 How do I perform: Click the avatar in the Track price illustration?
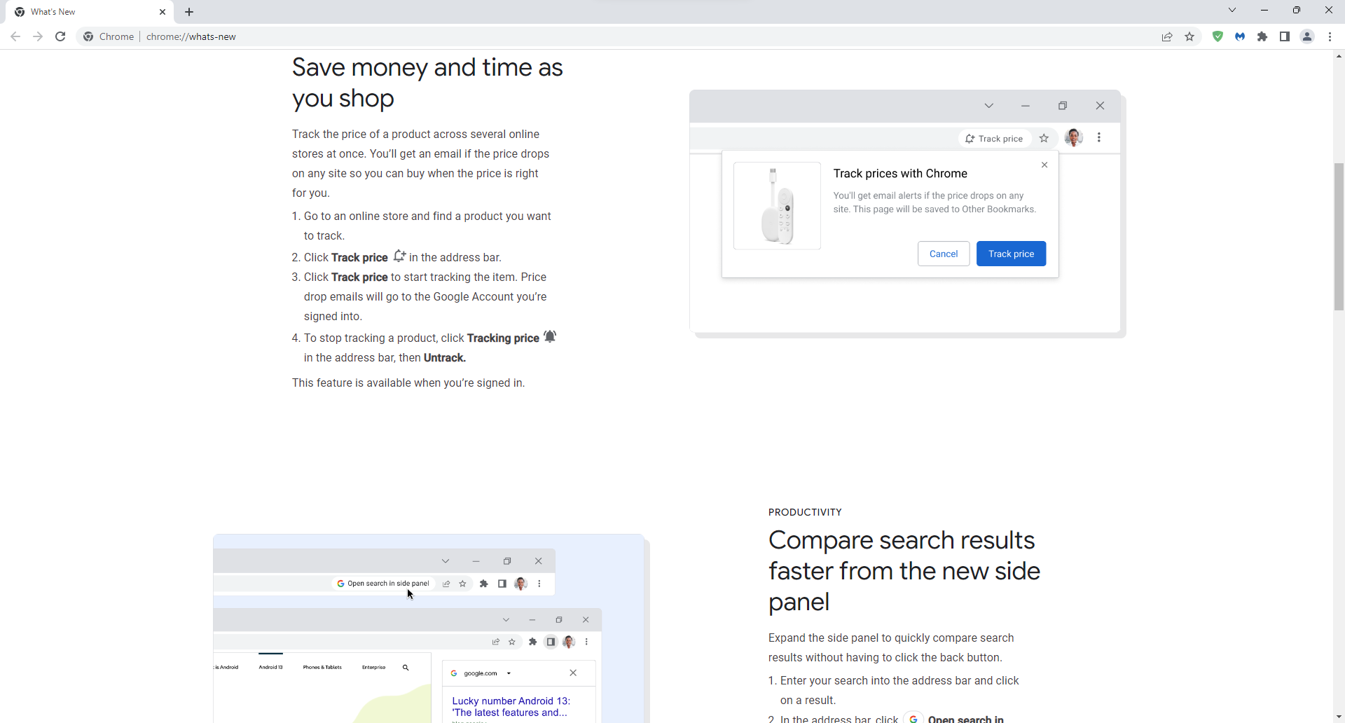click(1073, 138)
